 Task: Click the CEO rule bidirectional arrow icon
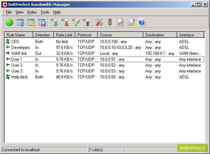(x=8, y=41)
